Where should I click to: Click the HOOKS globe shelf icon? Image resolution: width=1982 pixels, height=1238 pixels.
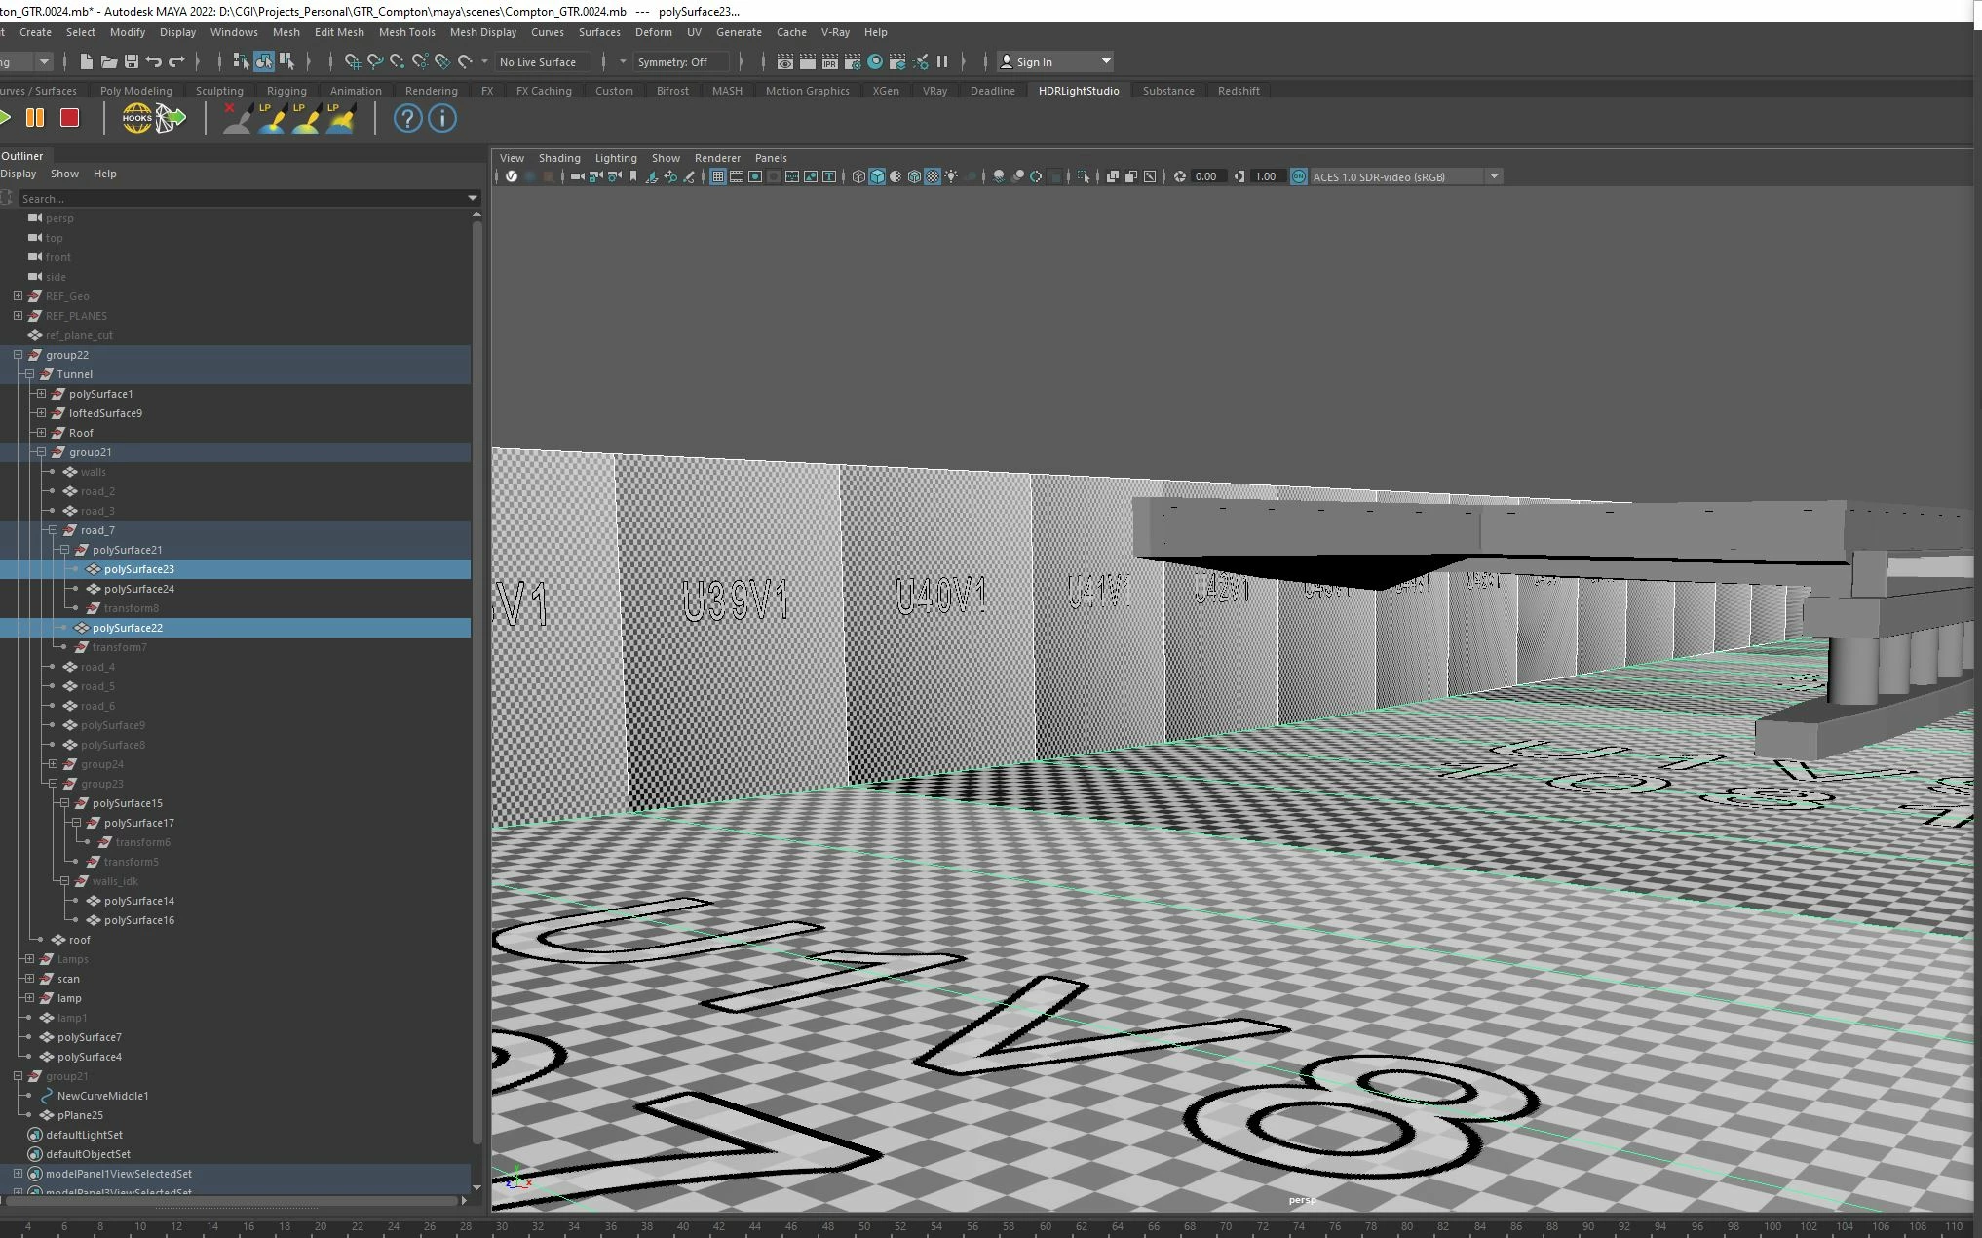(x=136, y=118)
